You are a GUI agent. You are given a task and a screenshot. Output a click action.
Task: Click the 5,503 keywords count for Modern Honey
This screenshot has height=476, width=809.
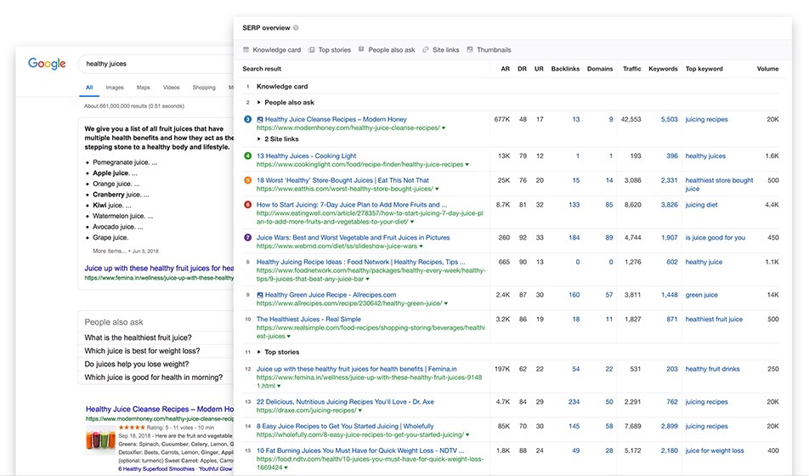[x=669, y=120]
